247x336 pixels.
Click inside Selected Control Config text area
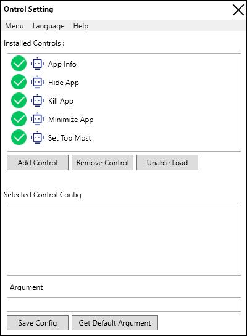(x=124, y=240)
